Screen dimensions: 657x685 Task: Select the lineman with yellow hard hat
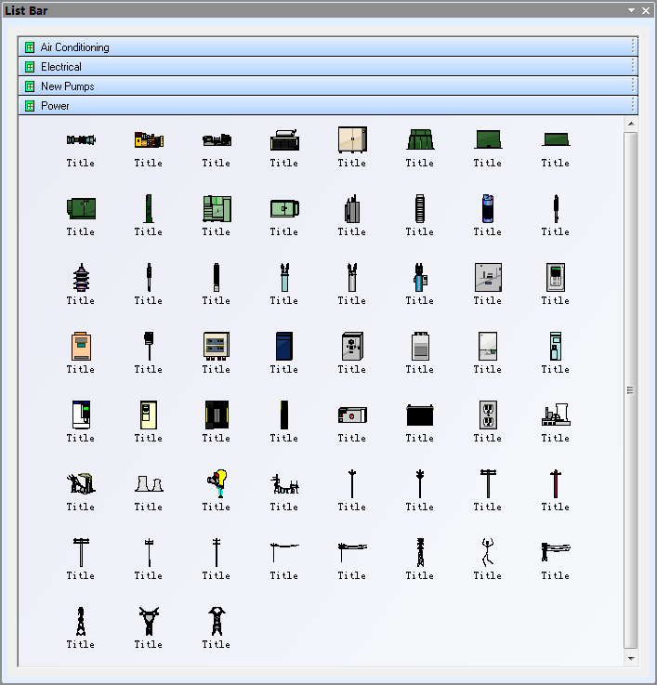tap(216, 483)
